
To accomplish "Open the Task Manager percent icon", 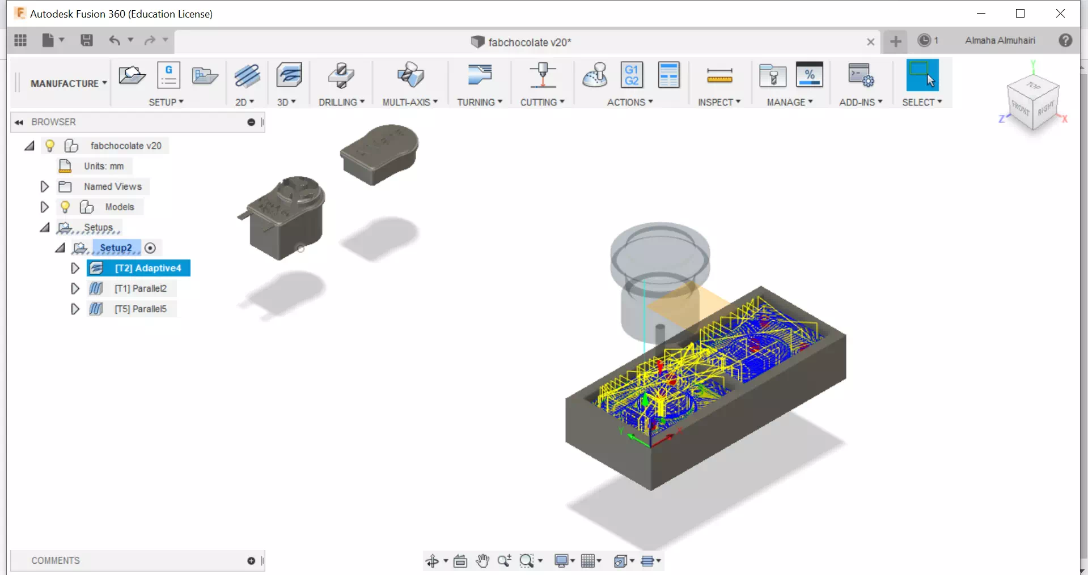I will click(x=810, y=75).
